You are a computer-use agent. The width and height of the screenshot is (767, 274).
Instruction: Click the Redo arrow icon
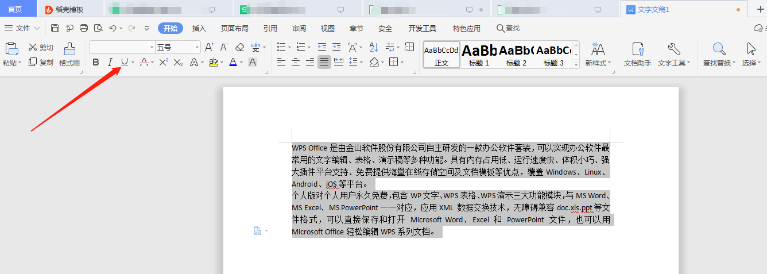(131, 28)
